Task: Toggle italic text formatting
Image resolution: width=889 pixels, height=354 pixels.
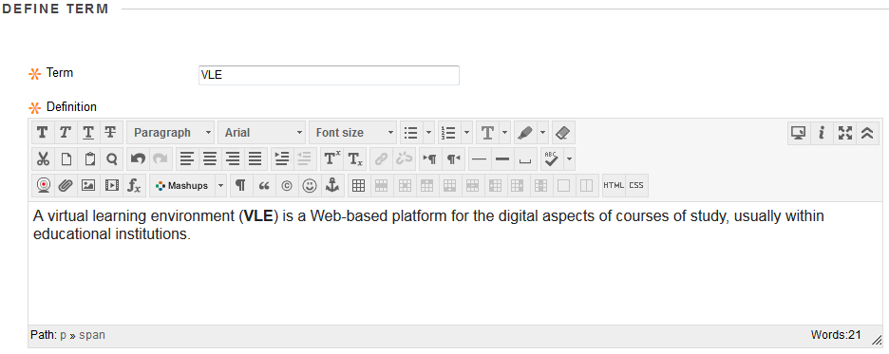Action: (x=66, y=133)
